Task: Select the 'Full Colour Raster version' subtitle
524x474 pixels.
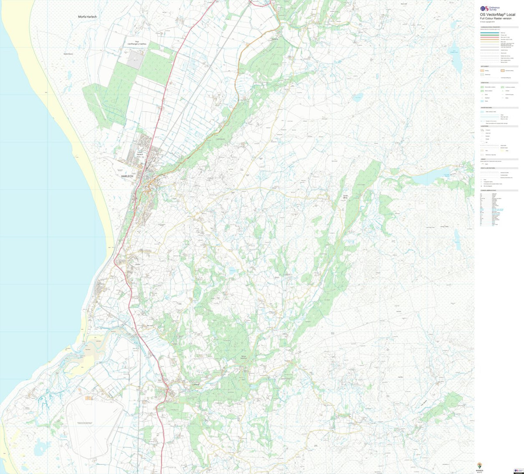Action: [x=496, y=18]
